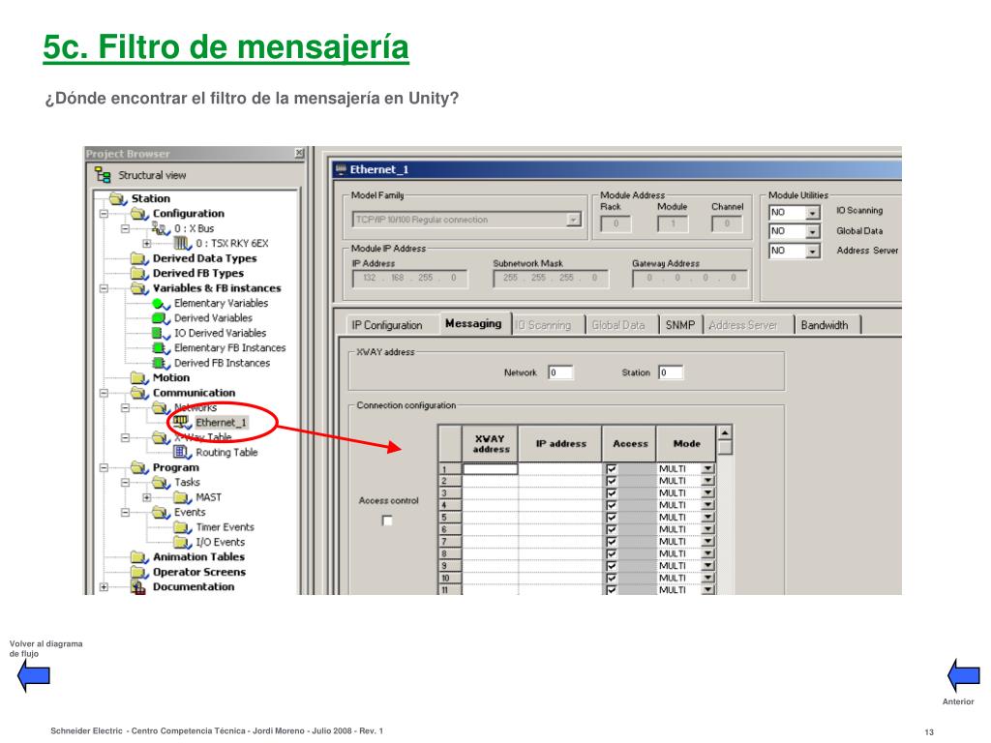Select the Derived Variables icon
The height and width of the screenshot is (743, 991).
tap(162, 317)
